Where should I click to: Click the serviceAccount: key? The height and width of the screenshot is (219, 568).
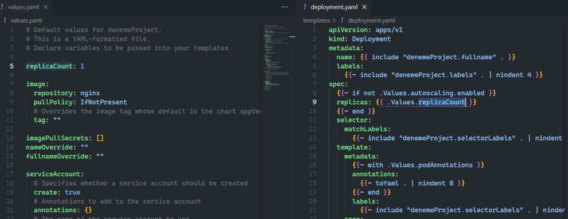55,174
